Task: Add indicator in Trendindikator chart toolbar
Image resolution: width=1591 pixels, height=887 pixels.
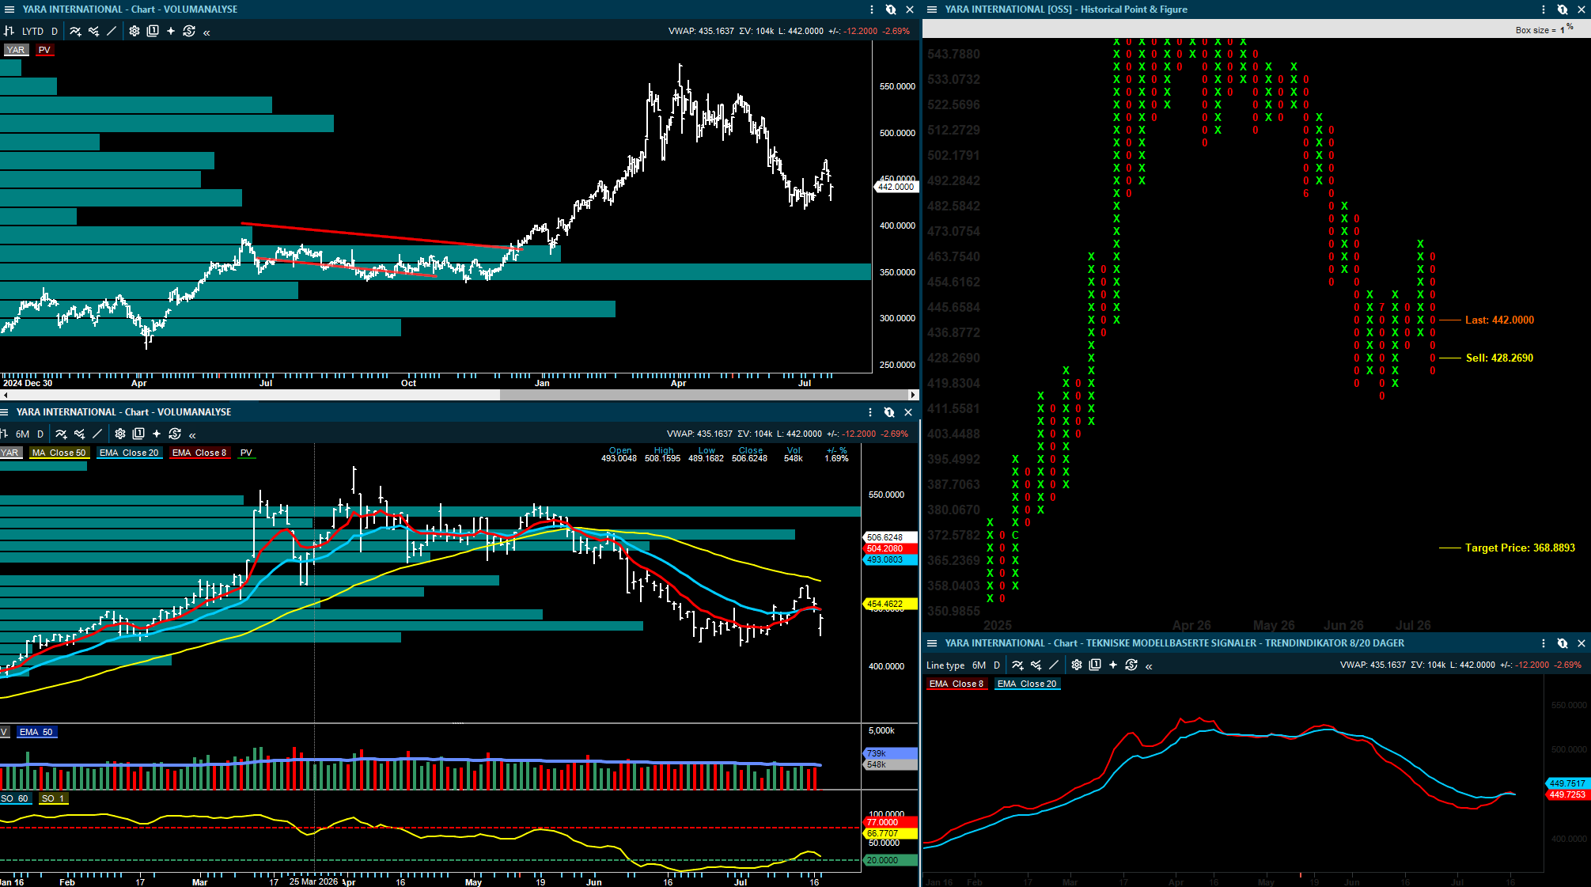Action: (1017, 665)
